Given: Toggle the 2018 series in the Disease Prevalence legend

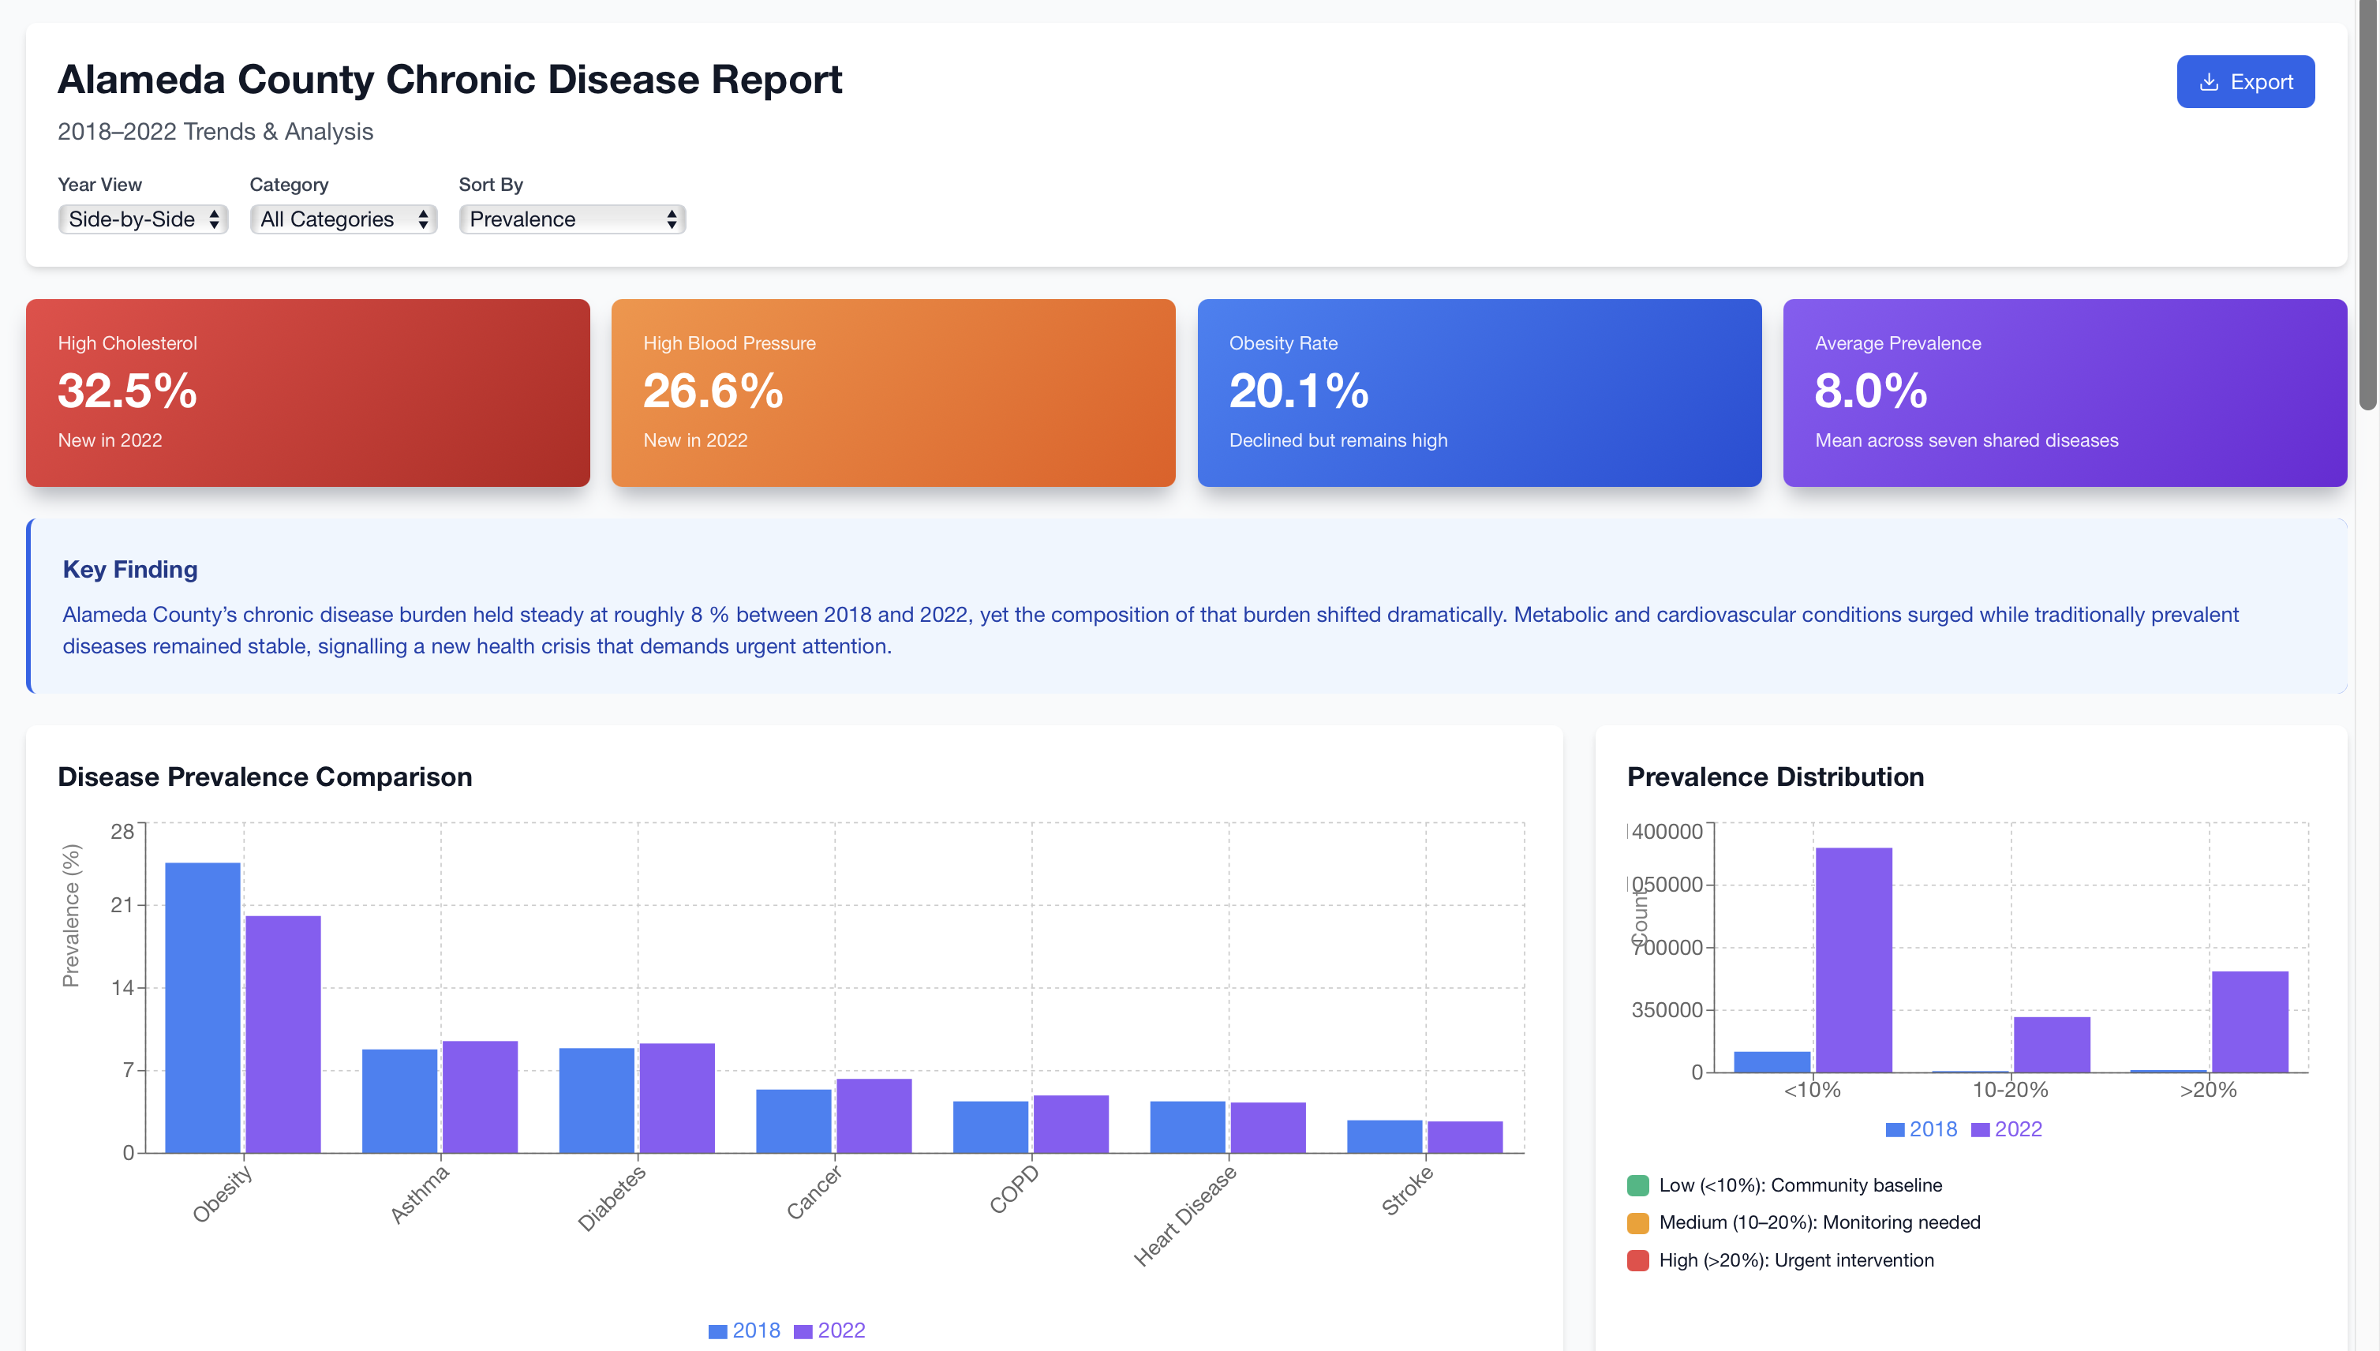Looking at the screenshot, I should (744, 1330).
